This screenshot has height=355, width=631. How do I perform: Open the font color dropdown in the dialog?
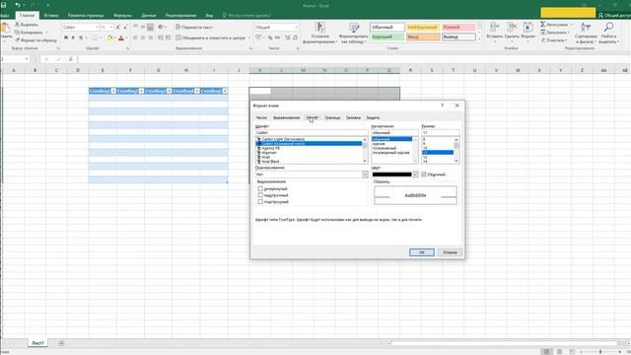pyautogui.click(x=415, y=175)
